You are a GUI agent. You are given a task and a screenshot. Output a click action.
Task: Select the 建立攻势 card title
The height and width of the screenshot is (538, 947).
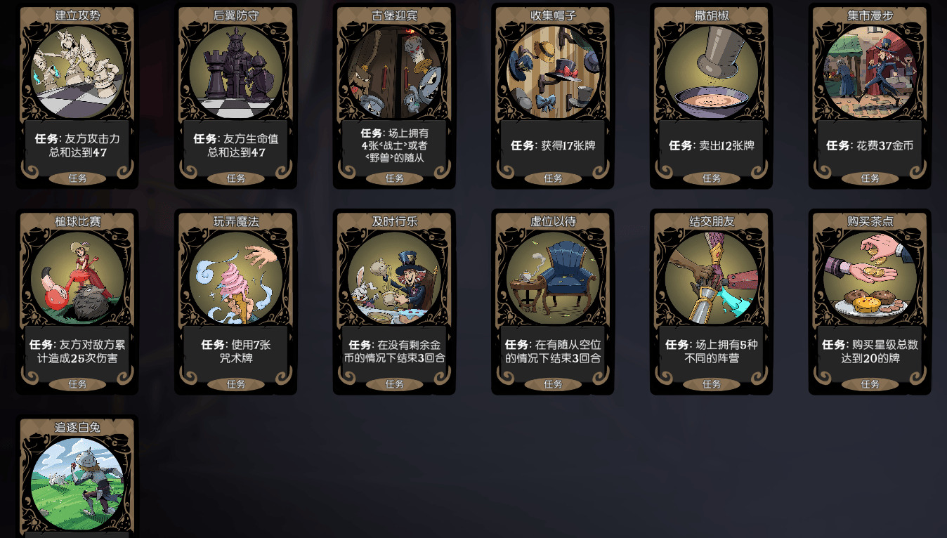tap(77, 15)
